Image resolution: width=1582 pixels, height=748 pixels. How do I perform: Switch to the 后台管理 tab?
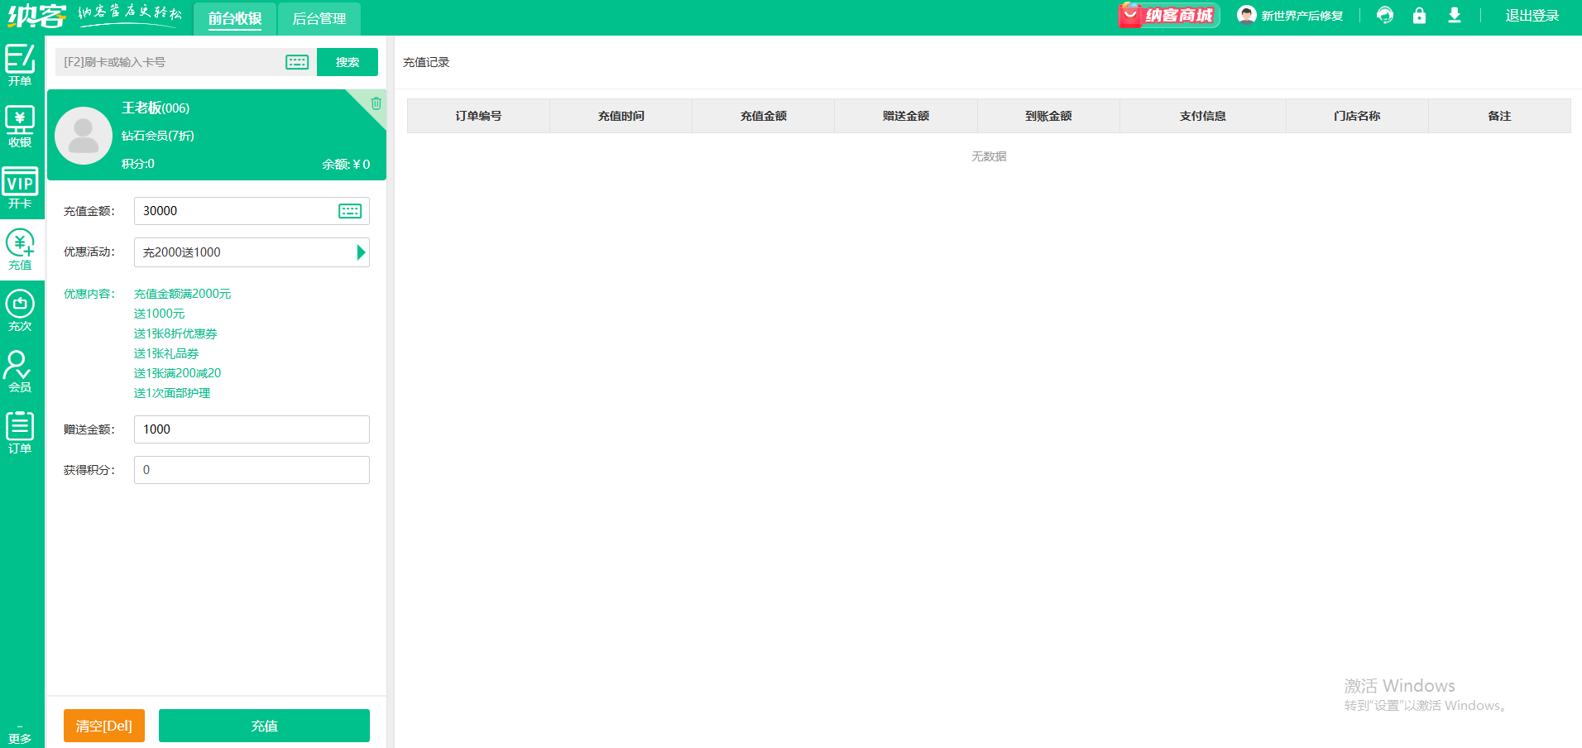[x=319, y=18]
